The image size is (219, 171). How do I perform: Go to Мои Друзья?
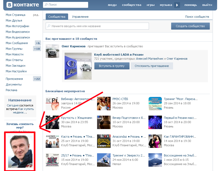point(14,20)
